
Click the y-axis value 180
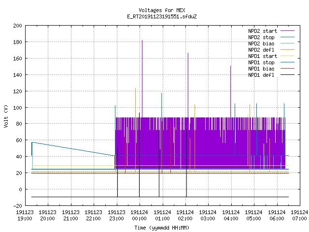coord(17,42)
